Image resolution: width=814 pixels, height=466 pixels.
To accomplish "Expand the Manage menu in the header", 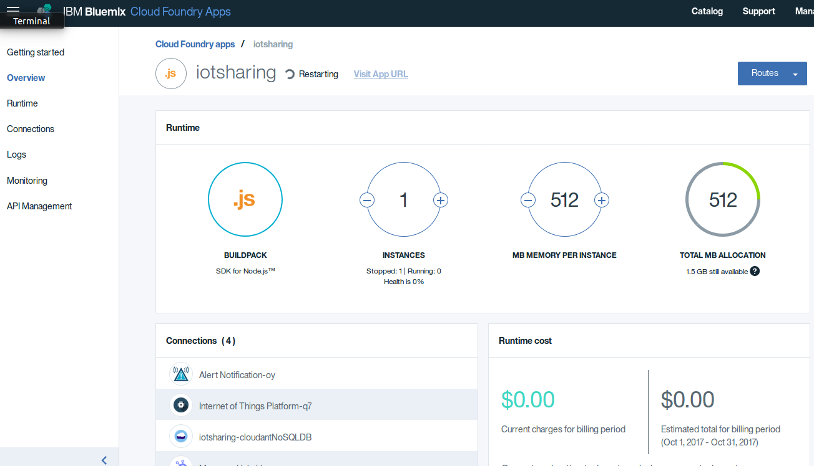I will tap(804, 11).
